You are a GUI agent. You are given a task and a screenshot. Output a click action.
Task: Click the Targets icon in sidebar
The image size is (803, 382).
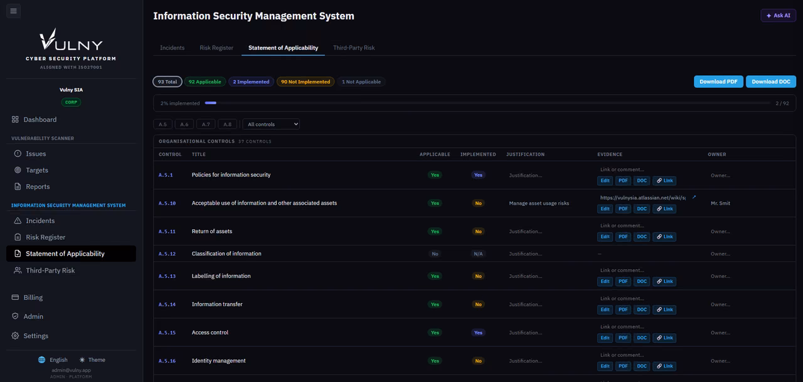click(x=18, y=170)
